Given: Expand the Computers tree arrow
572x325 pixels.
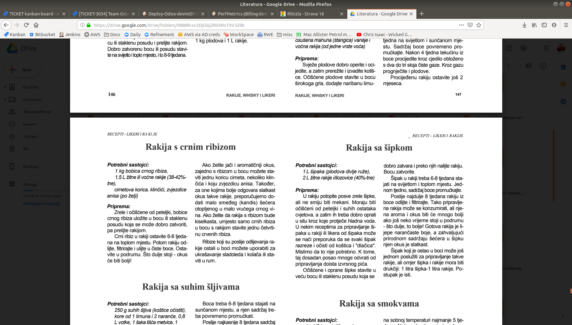Looking at the screenshot, I should 5,99.
